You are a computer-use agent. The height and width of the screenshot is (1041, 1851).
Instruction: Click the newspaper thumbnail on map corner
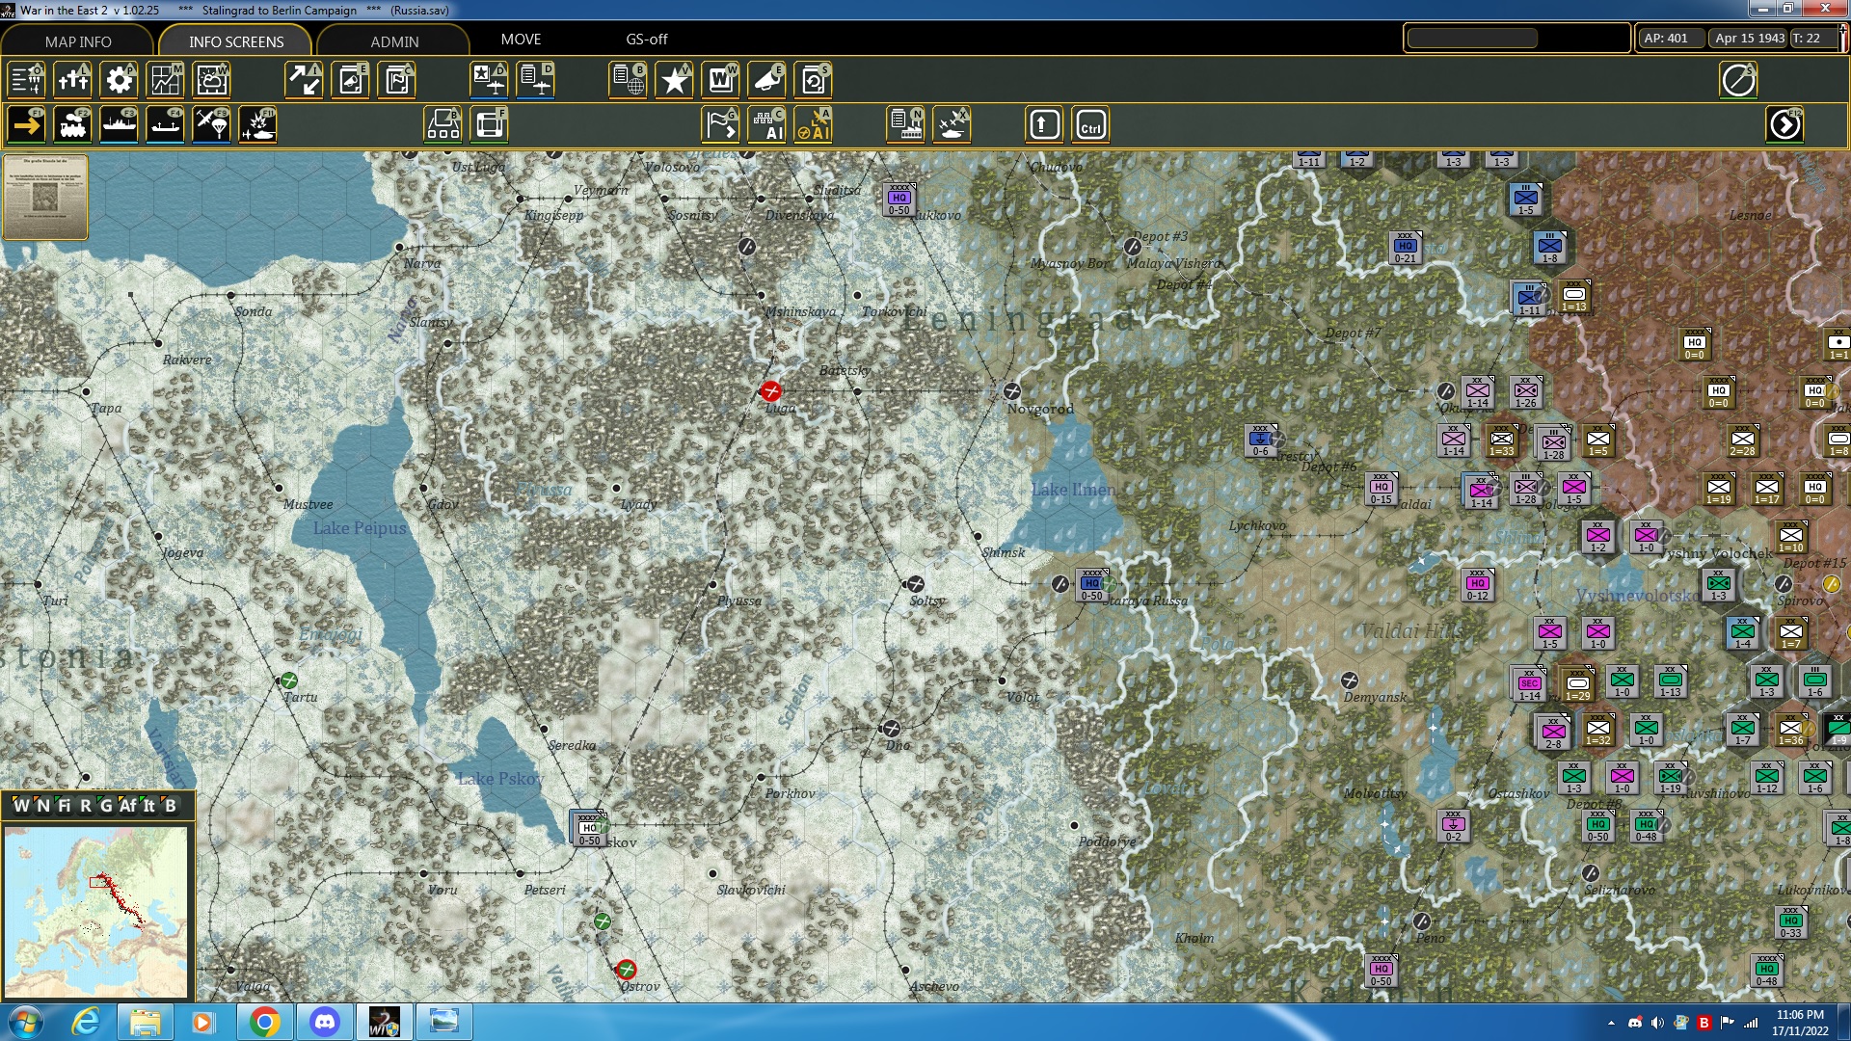tap(45, 197)
